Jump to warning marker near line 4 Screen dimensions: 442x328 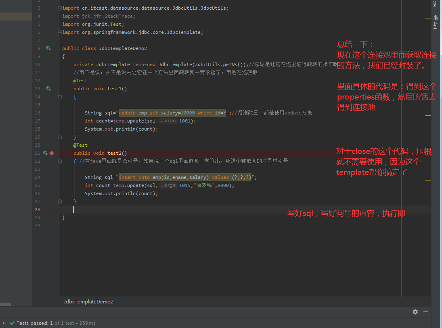coord(428,19)
